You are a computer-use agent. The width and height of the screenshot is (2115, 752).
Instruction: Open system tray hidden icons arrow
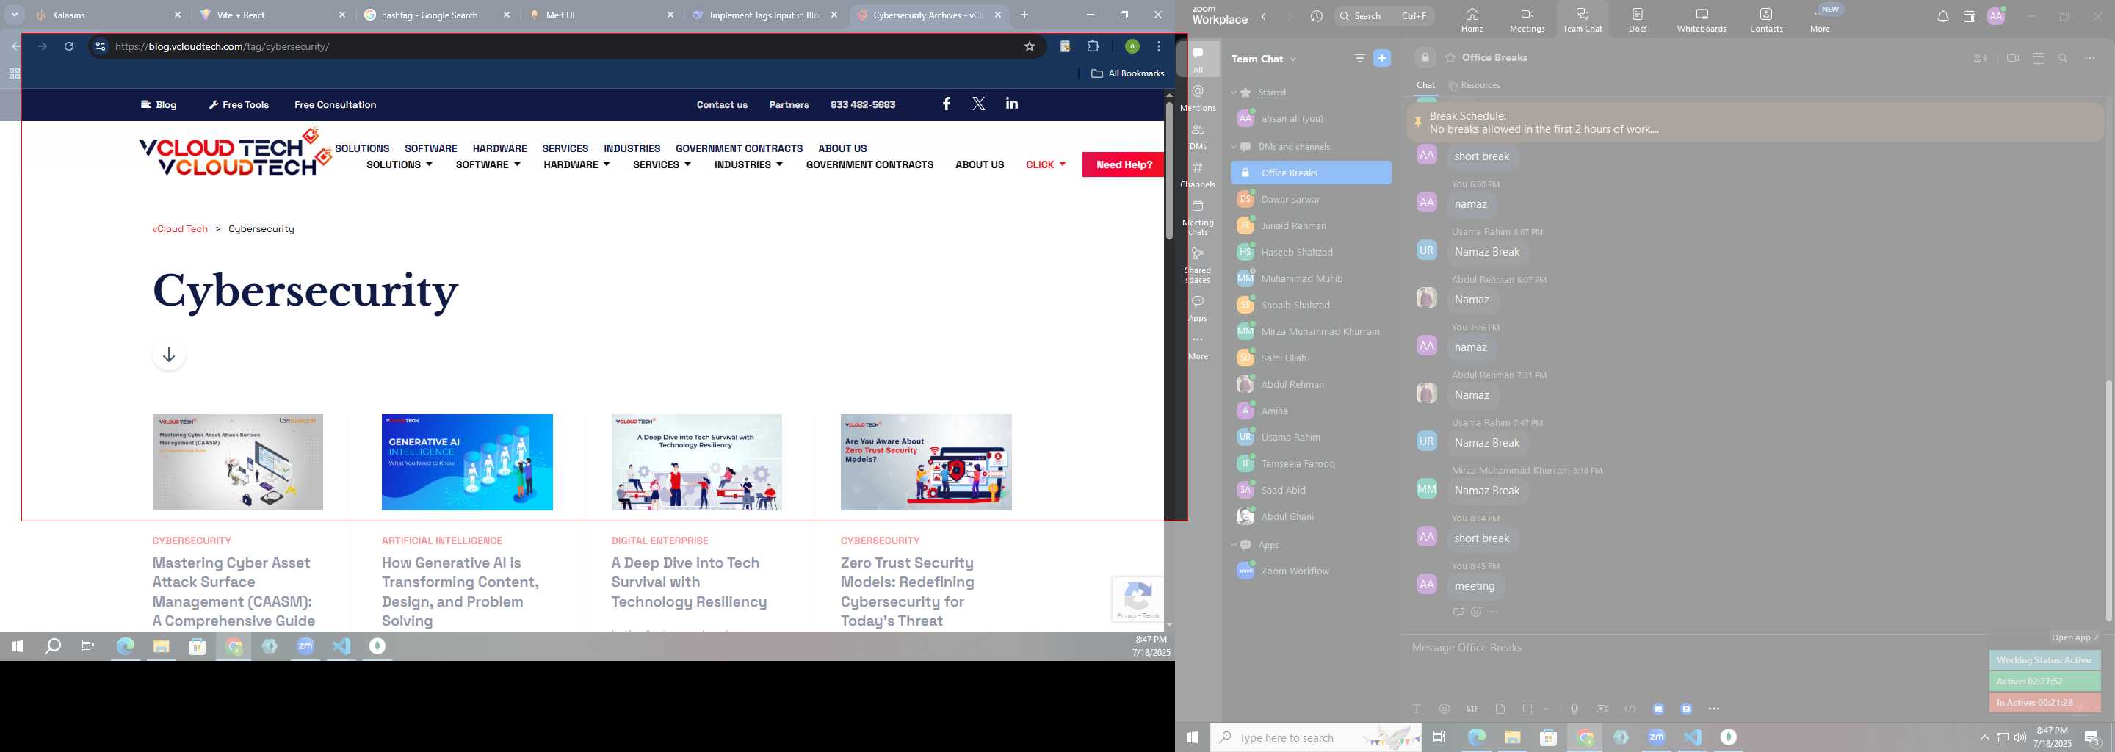1984,737
